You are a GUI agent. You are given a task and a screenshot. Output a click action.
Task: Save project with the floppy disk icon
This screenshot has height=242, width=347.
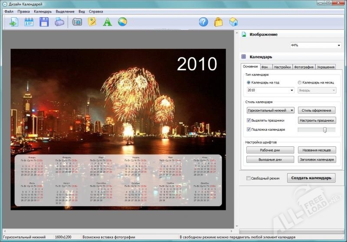[x=44, y=22]
